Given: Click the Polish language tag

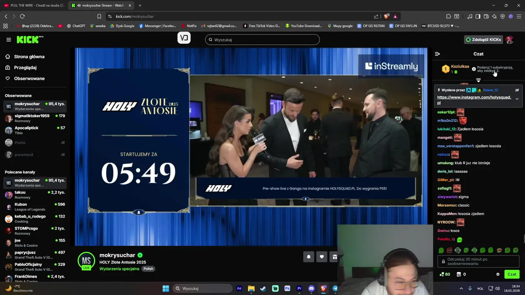Looking at the screenshot, I should (x=148, y=269).
